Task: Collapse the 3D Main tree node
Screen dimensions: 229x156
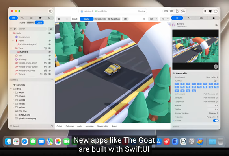Action: click(x=11, y=33)
